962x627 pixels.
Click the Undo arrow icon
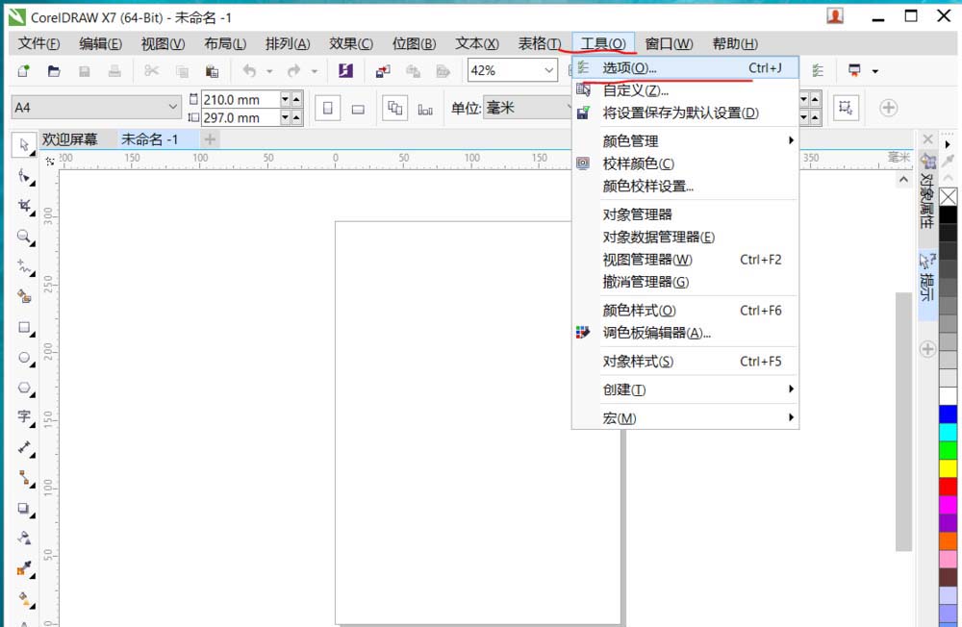[x=249, y=70]
